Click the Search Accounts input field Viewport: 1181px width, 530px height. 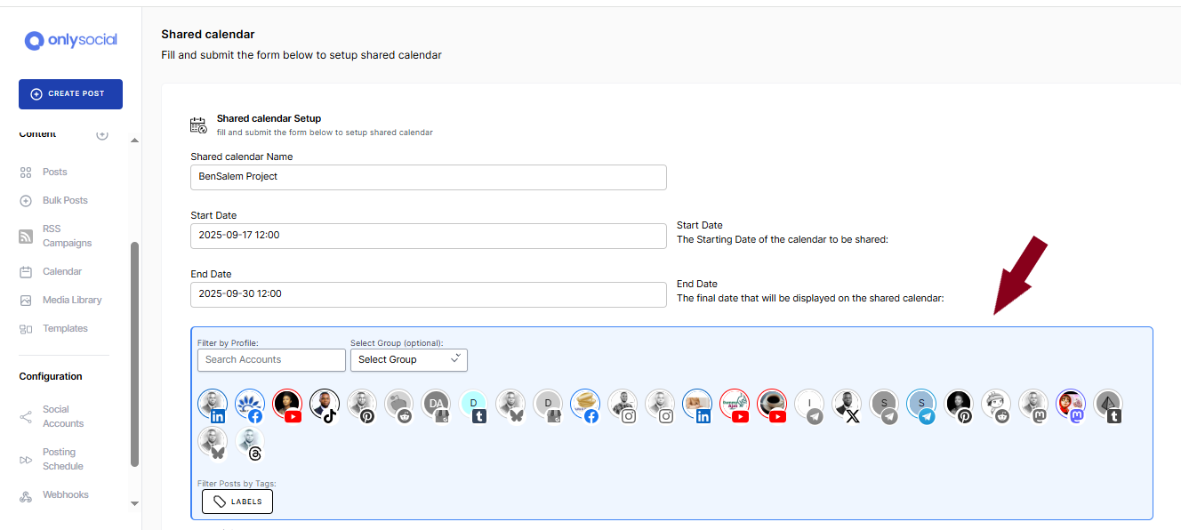click(x=271, y=359)
